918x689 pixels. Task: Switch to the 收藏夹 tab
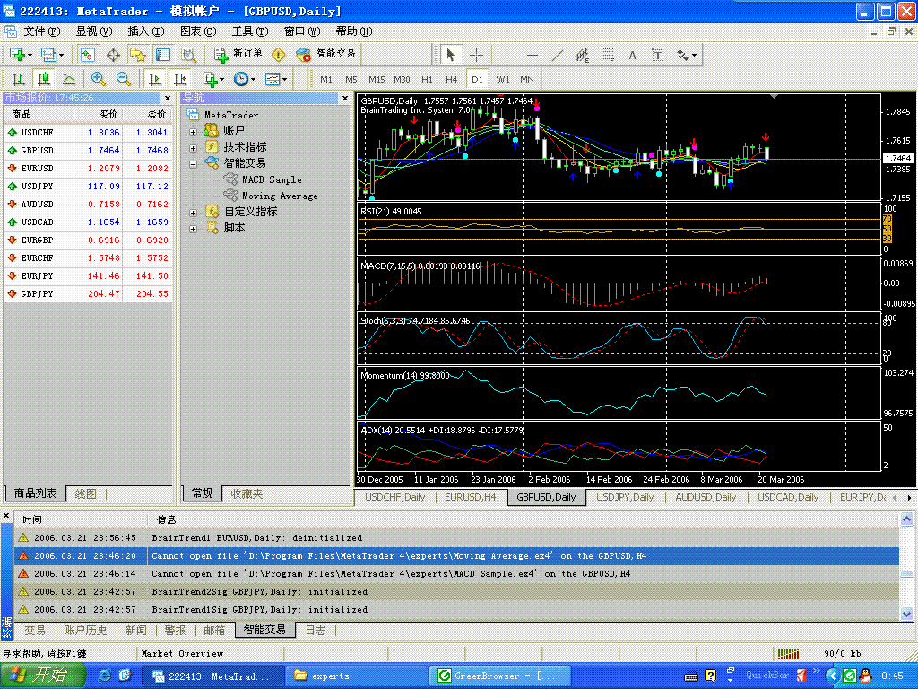coord(247,494)
